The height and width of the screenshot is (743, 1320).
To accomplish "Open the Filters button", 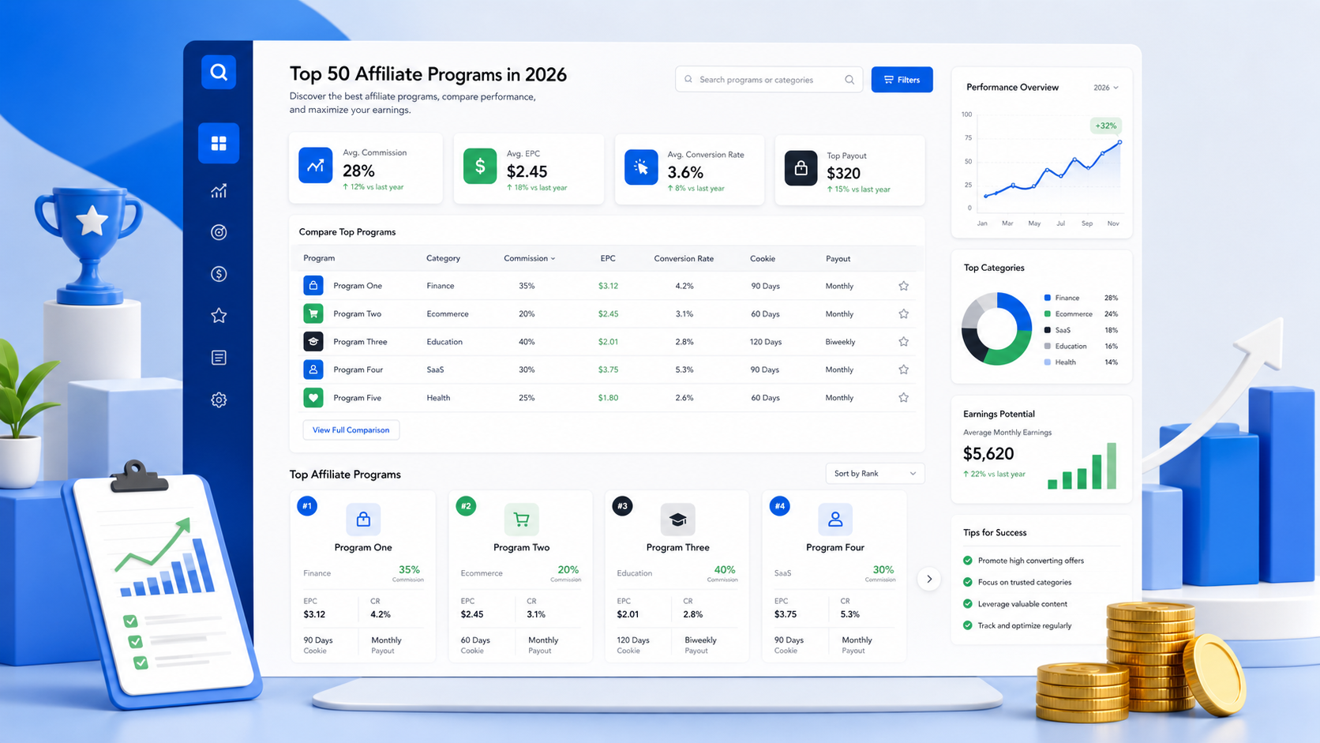I will 902,80.
